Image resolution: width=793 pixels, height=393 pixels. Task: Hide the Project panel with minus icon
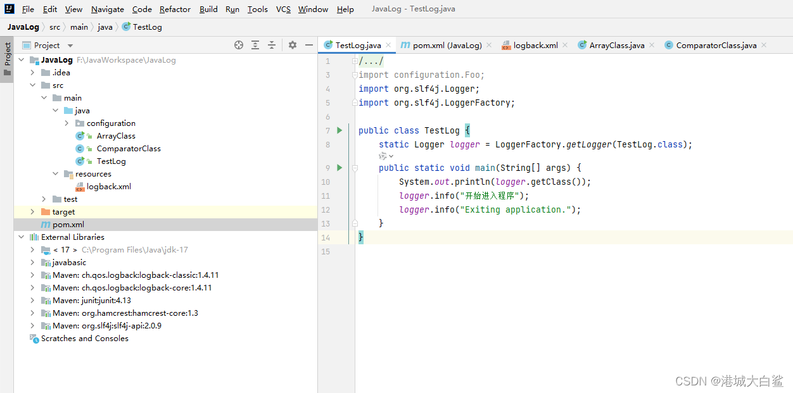tap(309, 45)
